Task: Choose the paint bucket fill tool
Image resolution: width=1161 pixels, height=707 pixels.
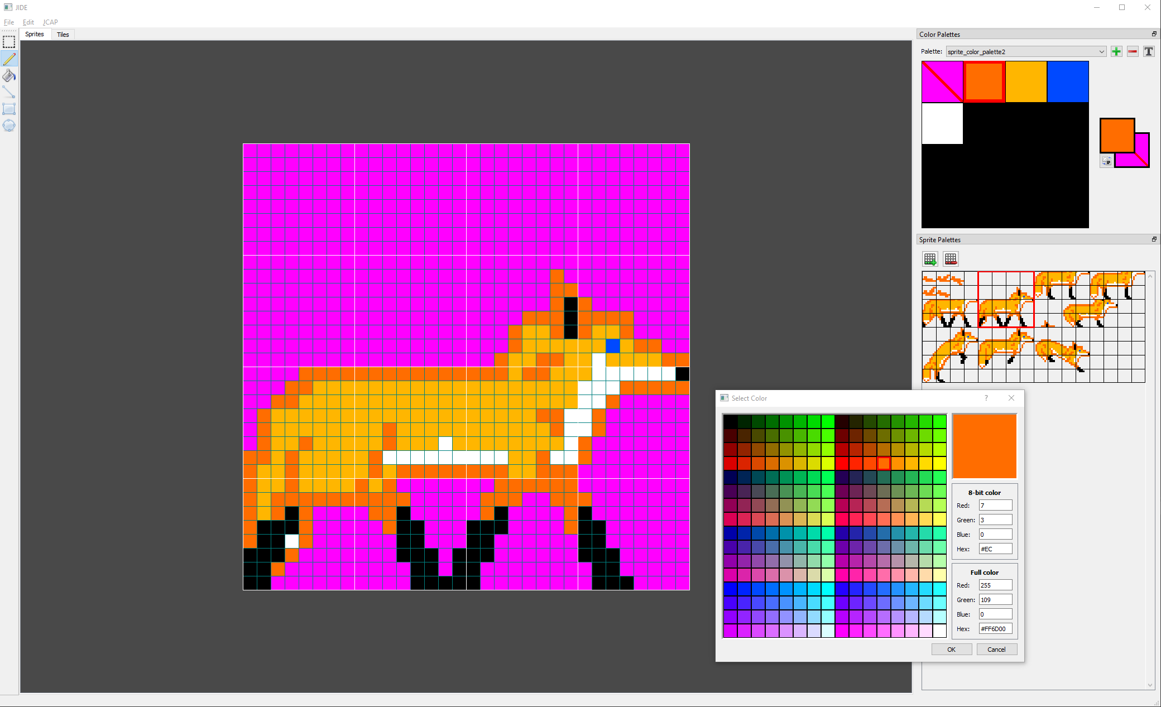Action: click(9, 75)
